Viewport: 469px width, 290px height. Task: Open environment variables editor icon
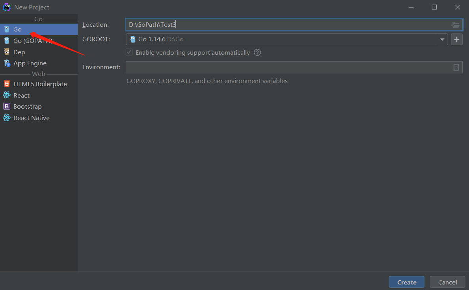pos(456,67)
